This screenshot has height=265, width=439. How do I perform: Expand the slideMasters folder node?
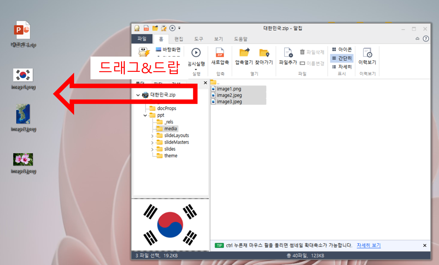pyautogui.click(x=152, y=143)
